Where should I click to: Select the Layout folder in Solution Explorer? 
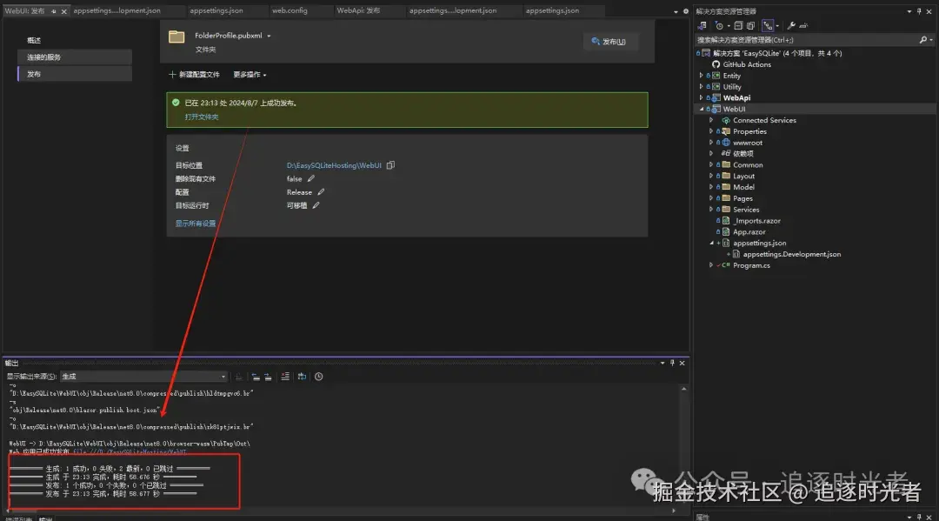tap(743, 176)
